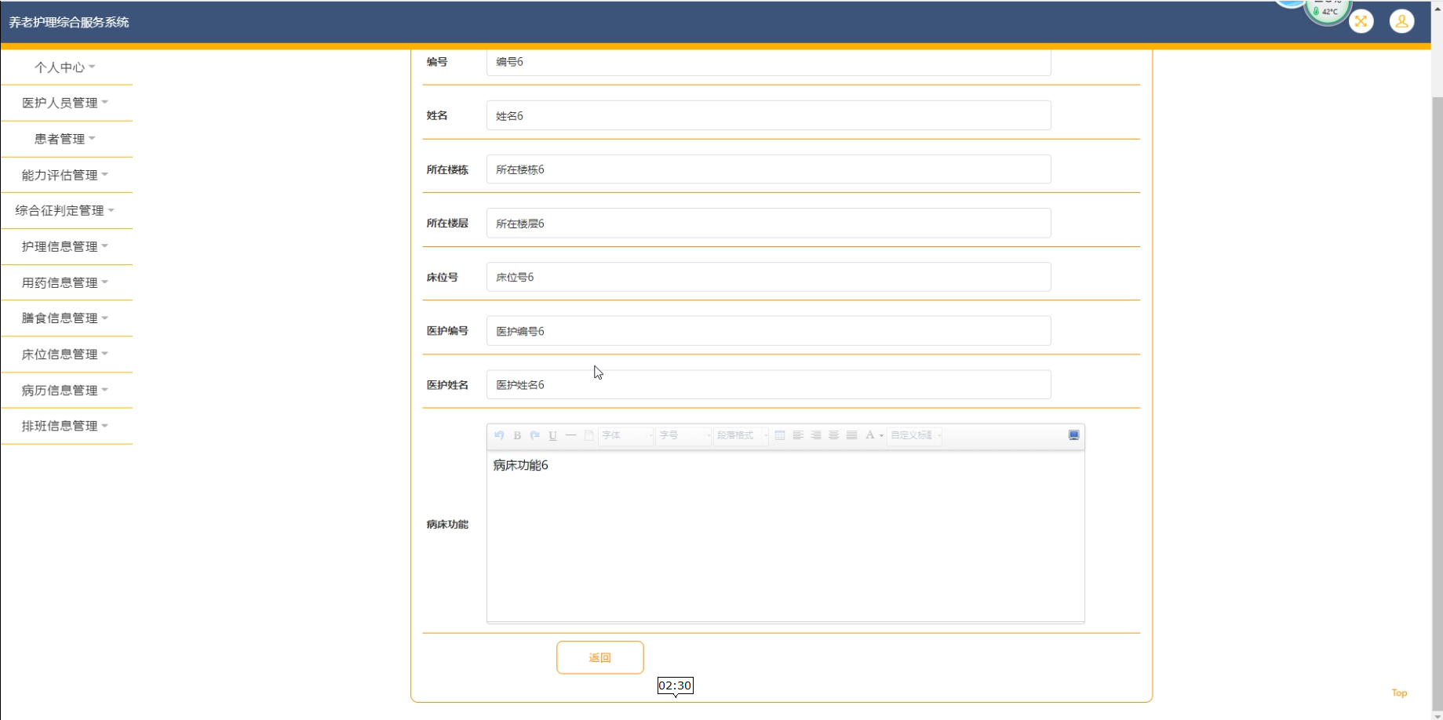Image resolution: width=1443 pixels, height=720 pixels.
Task: Open the user profile icon in header
Action: pyautogui.click(x=1402, y=21)
